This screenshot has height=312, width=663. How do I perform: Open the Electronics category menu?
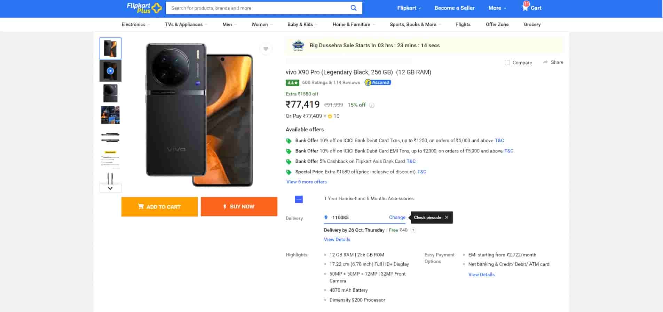(x=136, y=24)
